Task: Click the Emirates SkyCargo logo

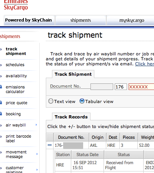Action: click(16, 5)
